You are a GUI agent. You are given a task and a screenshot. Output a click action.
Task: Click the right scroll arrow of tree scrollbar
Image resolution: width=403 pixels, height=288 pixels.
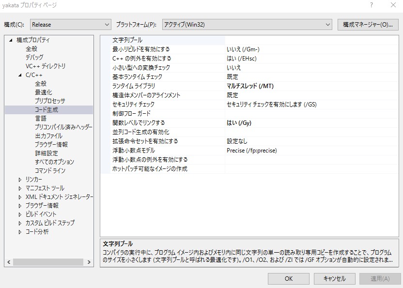pos(89,262)
